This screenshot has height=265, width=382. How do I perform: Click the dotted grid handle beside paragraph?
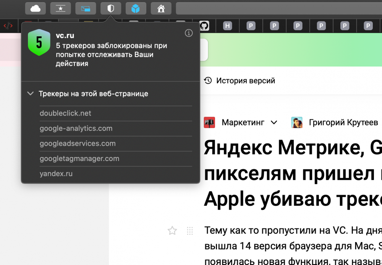click(190, 231)
